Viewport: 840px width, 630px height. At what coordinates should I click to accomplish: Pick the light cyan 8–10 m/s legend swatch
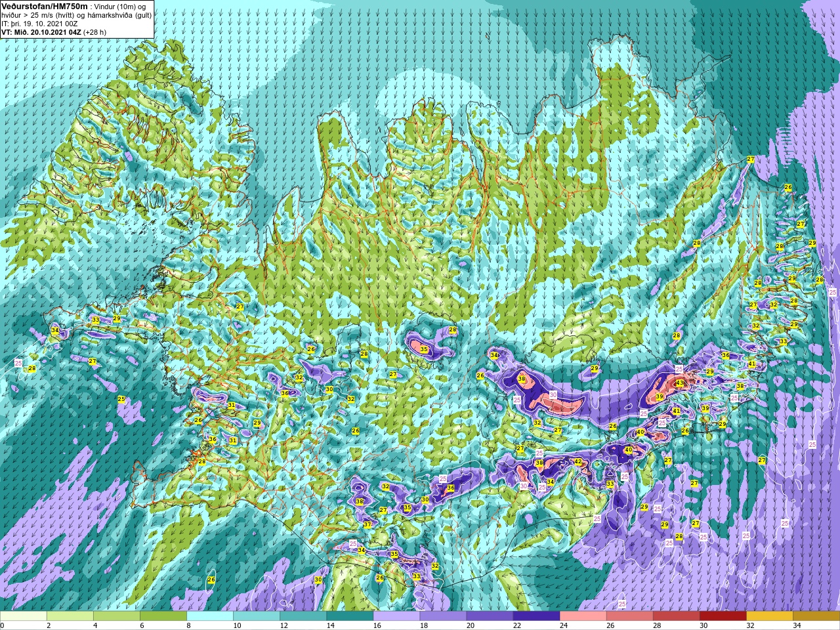(x=210, y=616)
